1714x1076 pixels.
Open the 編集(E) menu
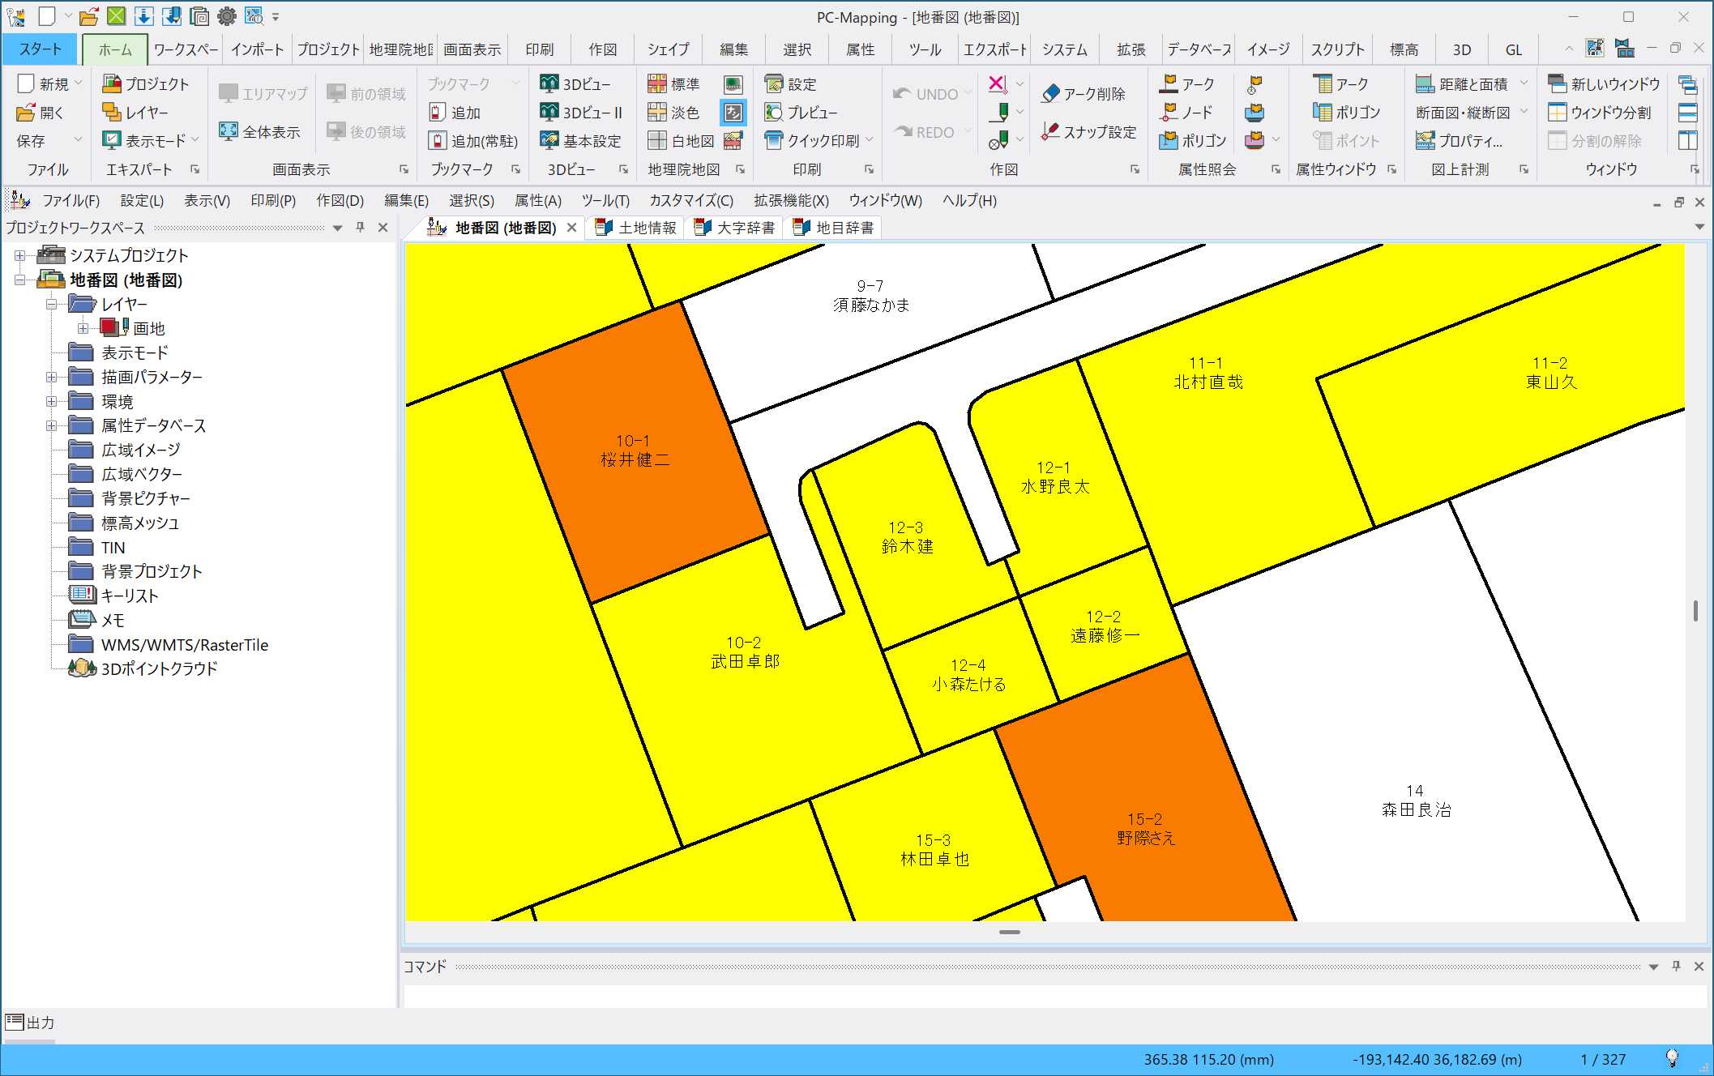coord(405,200)
